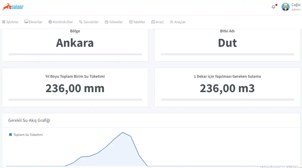Click the Sensörler icon
302x168 pixels.
click(81, 22)
